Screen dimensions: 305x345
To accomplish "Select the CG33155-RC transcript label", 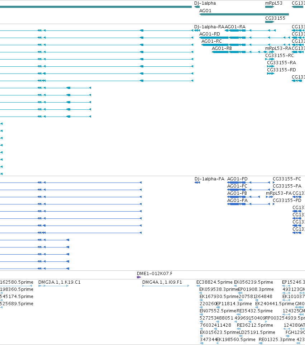I will (280, 56).
